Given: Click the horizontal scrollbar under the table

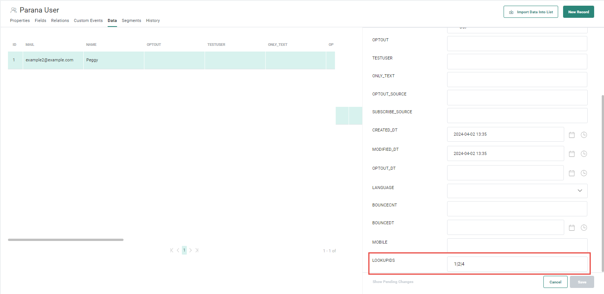Looking at the screenshot, I should [x=66, y=240].
